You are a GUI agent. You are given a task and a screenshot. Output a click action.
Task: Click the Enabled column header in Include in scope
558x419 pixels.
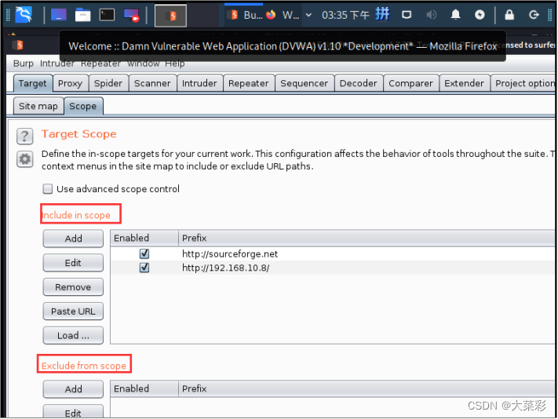coord(144,238)
